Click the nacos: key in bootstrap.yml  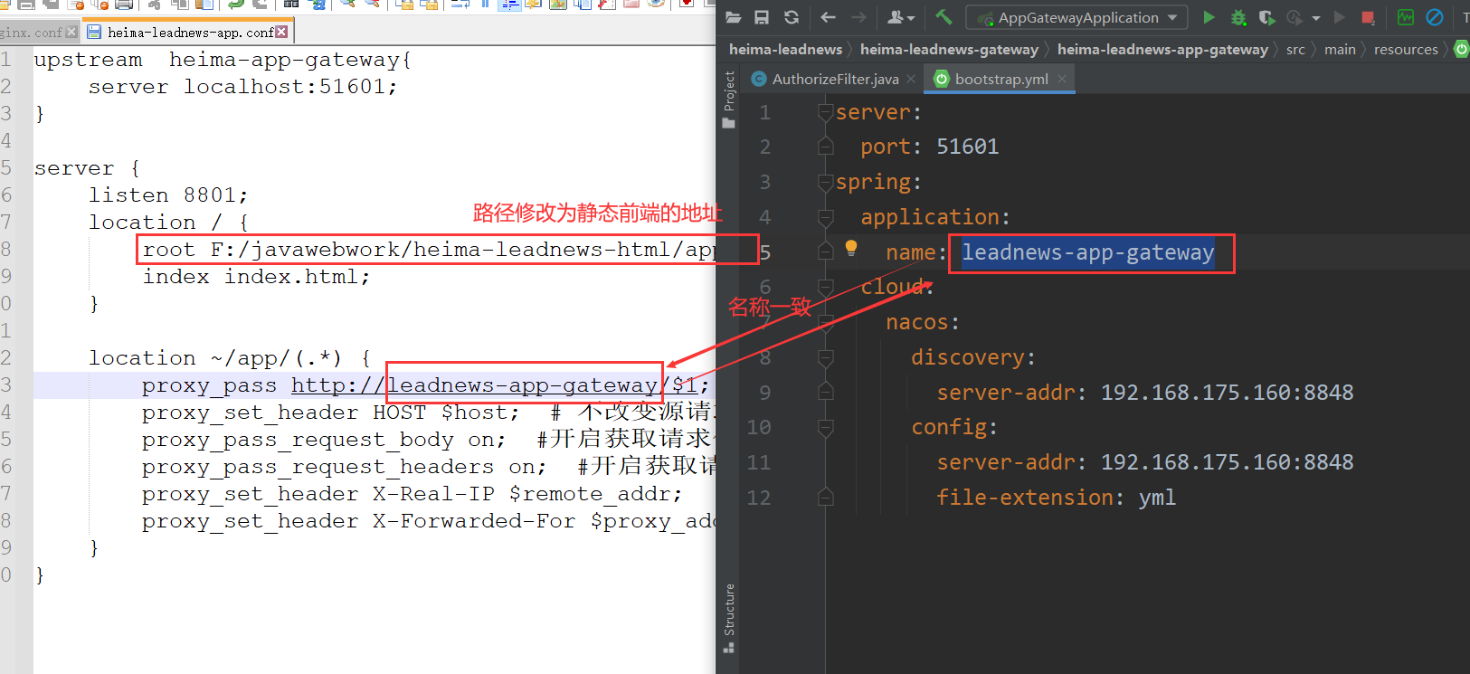point(923,323)
